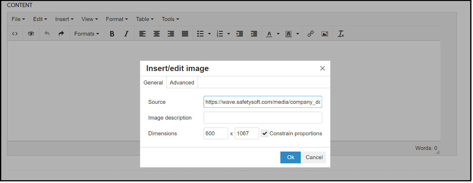Click the insert link icon
Viewport: 473px width, 183px height.
coord(310,34)
